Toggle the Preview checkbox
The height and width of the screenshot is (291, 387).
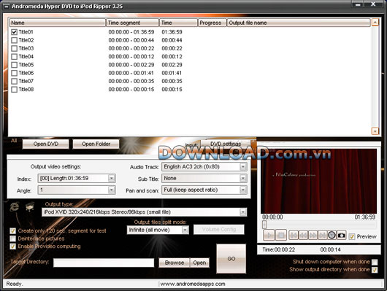[x=352, y=237]
